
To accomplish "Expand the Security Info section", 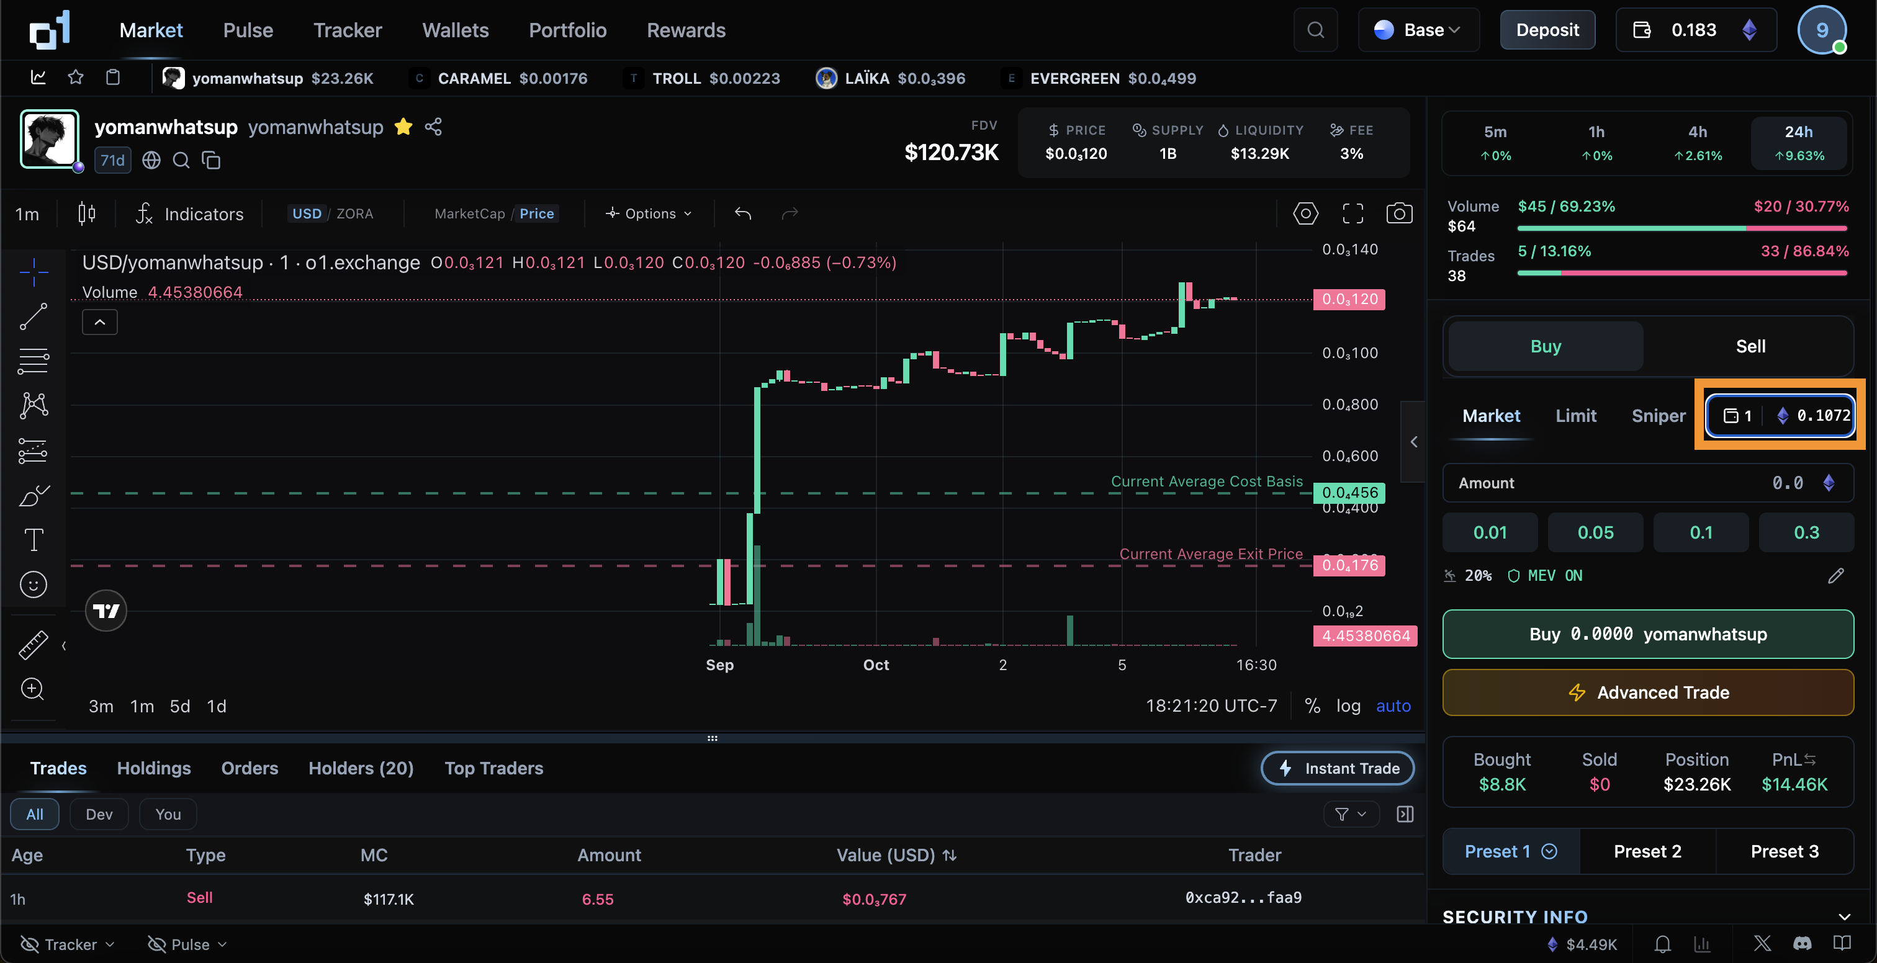I will [1844, 916].
